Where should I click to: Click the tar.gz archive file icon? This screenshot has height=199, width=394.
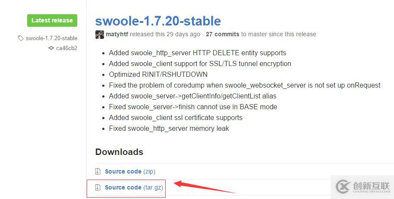coord(98,187)
